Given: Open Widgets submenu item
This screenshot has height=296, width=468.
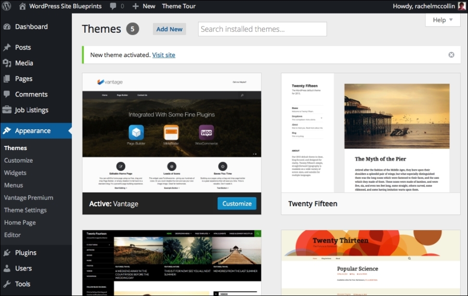Looking at the screenshot, I should pyautogui.click(x=15, y=173).
